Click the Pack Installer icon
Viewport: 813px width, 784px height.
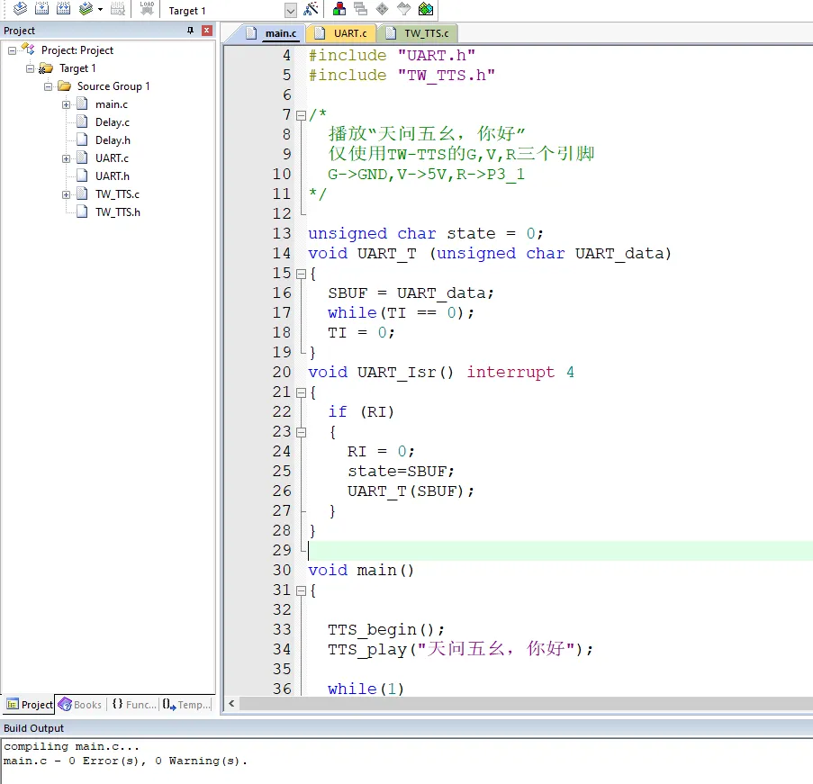pos(426,10)
